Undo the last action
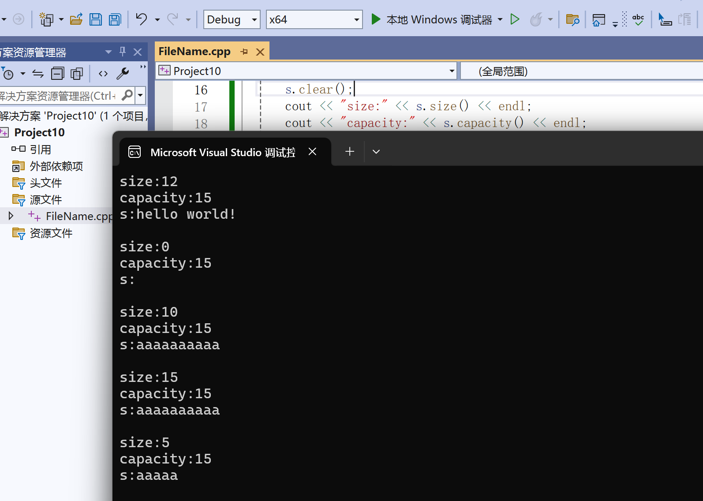 pos(142,19)
